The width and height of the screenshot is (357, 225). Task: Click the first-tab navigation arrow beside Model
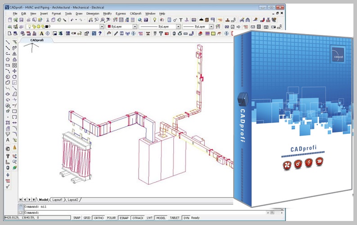(21, 199)
